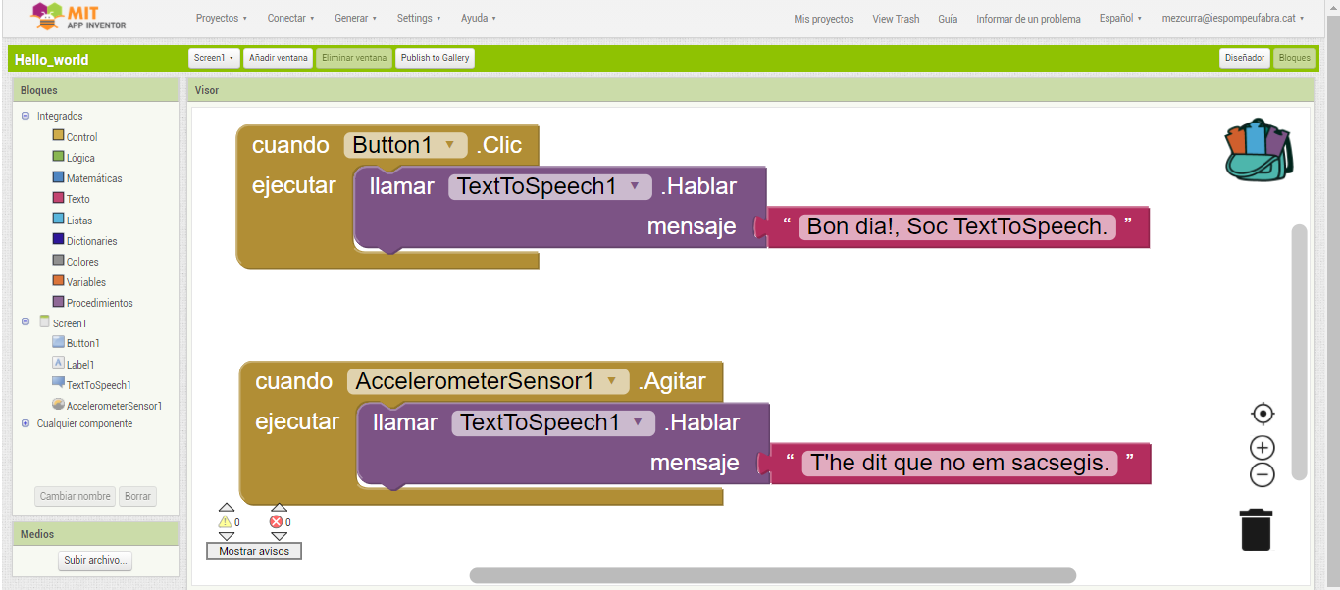The image size is (1340, 590).
Task: Switch to Diseñador view
Action: 1244,58
